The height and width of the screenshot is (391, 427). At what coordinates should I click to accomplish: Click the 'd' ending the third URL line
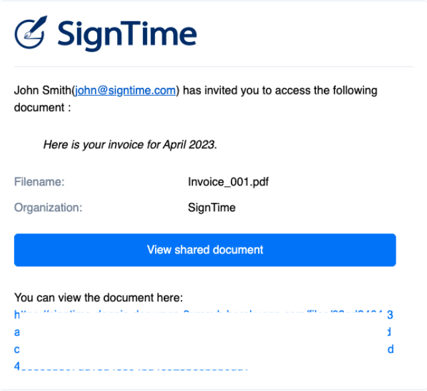(390, 349)
